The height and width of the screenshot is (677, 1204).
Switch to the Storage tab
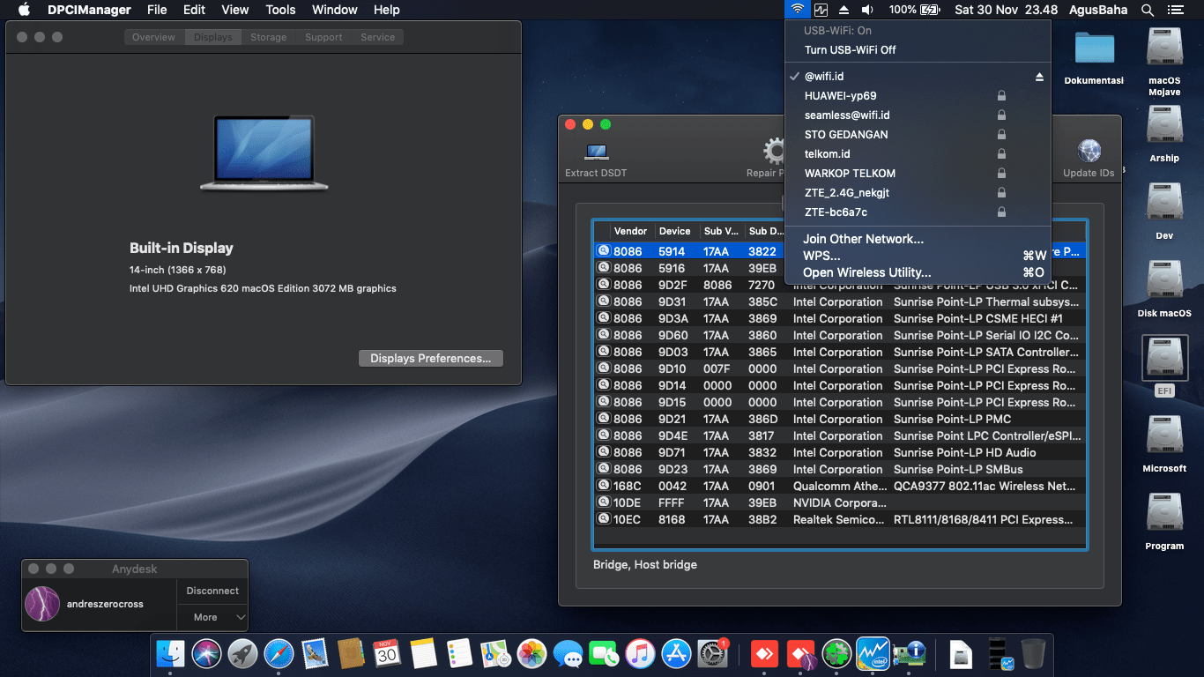tap(268, 37)
